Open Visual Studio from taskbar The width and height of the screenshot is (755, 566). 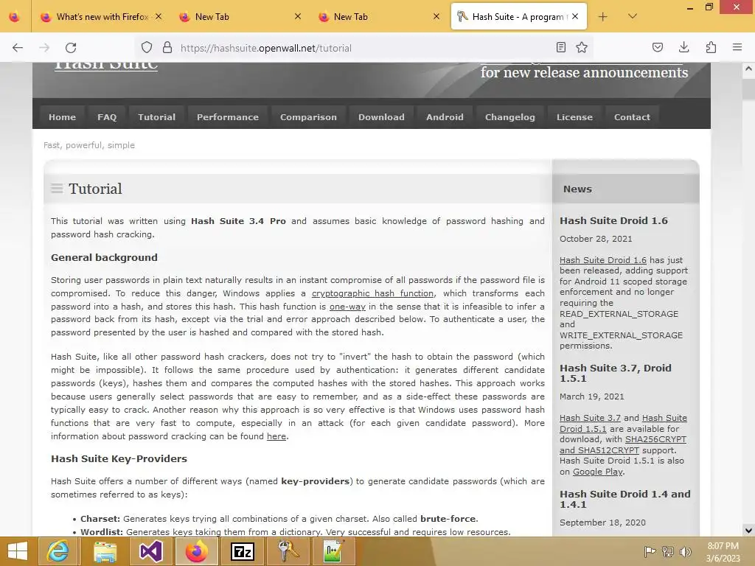tap(150, 551)
